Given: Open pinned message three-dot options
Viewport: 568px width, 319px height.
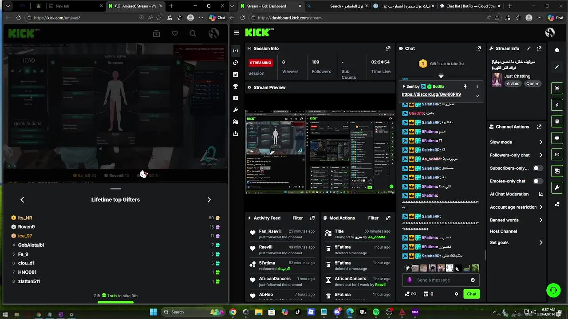Looking at the screenshot, I should pos(477,86).
